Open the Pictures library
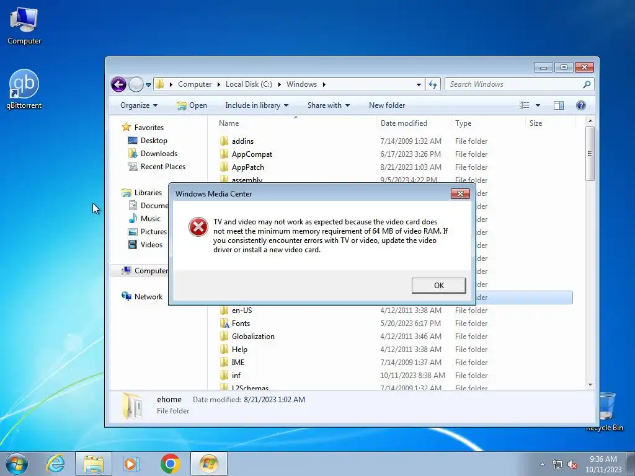Screen dimensions: 635x476 point(154,232)
